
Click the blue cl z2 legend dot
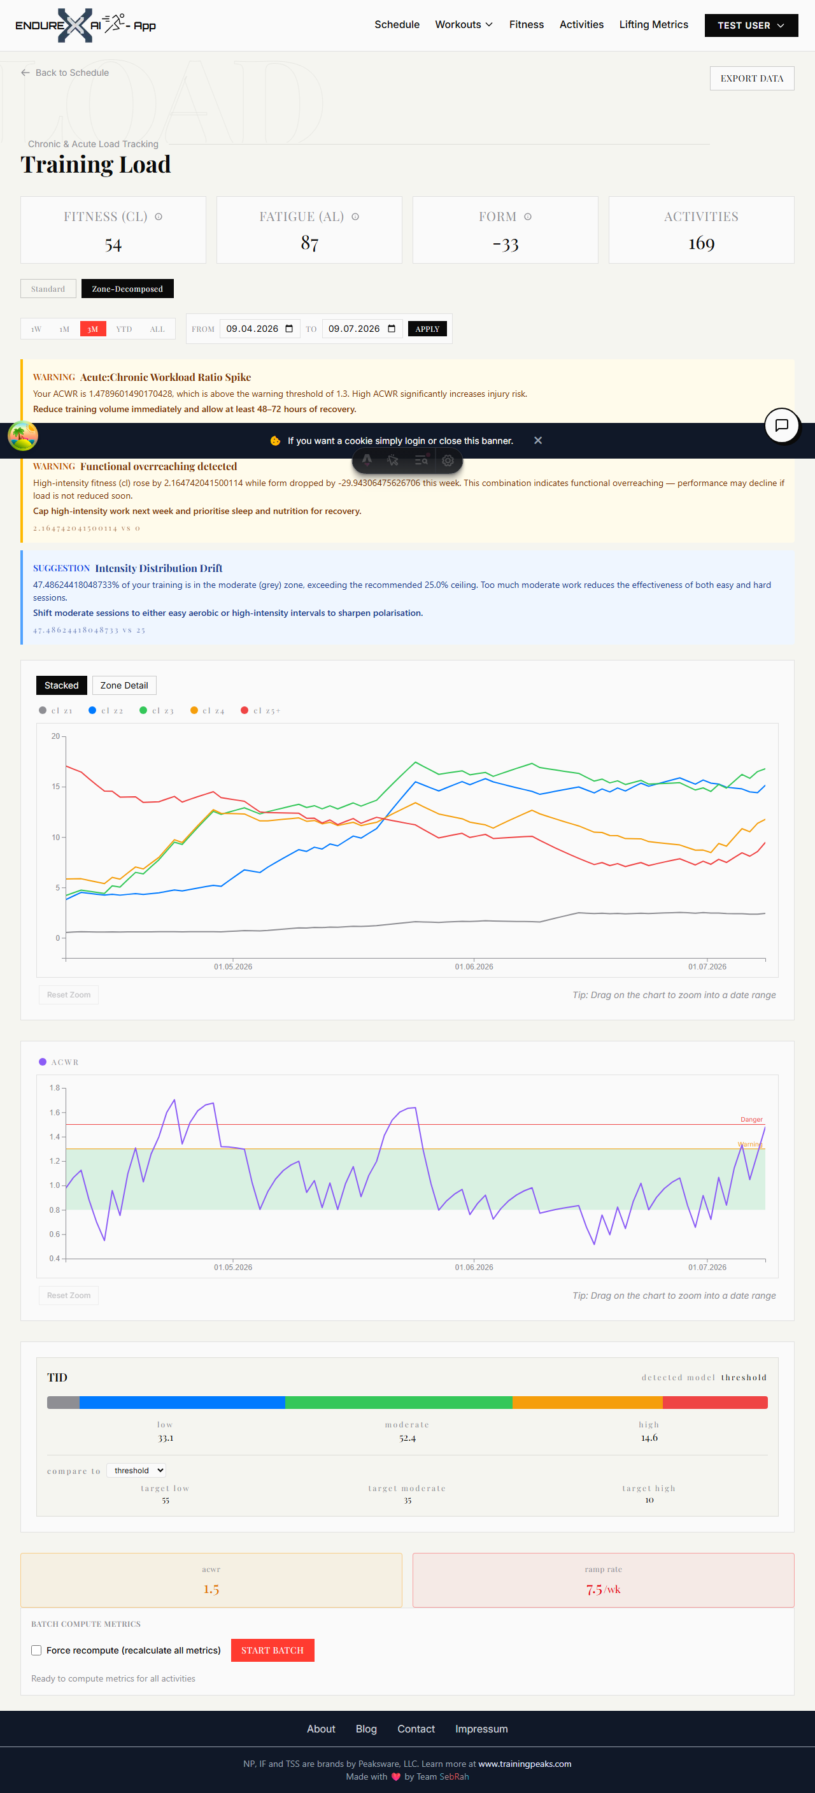pos(92,710)
